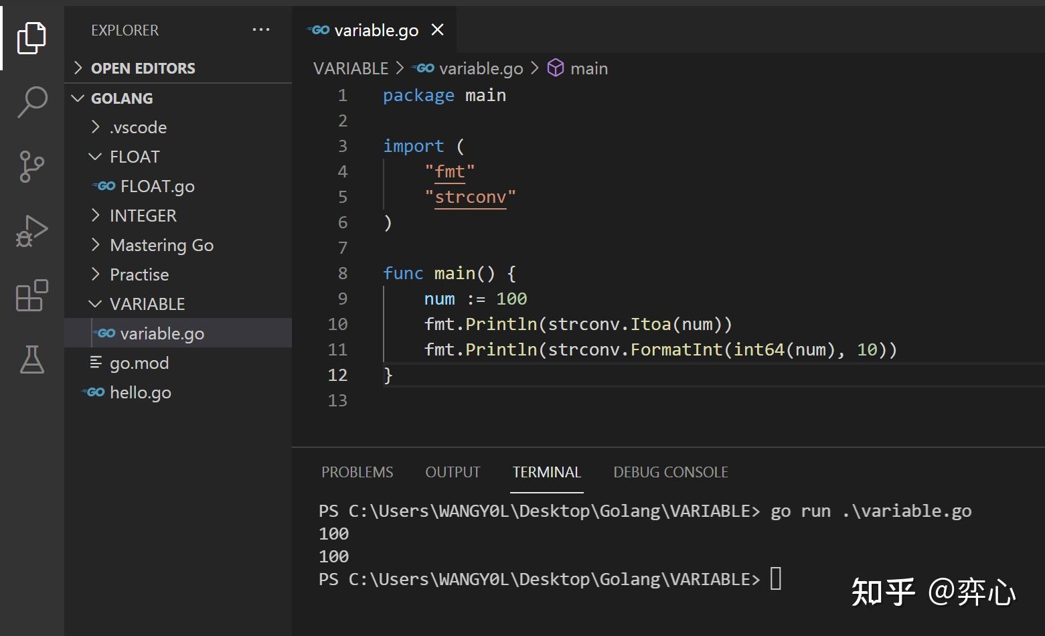Open FLOAT.go file in explorer

[x=157, y=186]
